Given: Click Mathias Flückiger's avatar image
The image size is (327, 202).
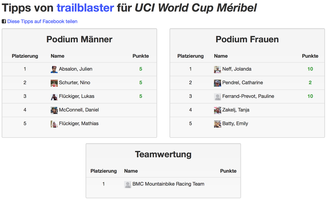Looking at the screenshot, I should (x=54, y=124).
